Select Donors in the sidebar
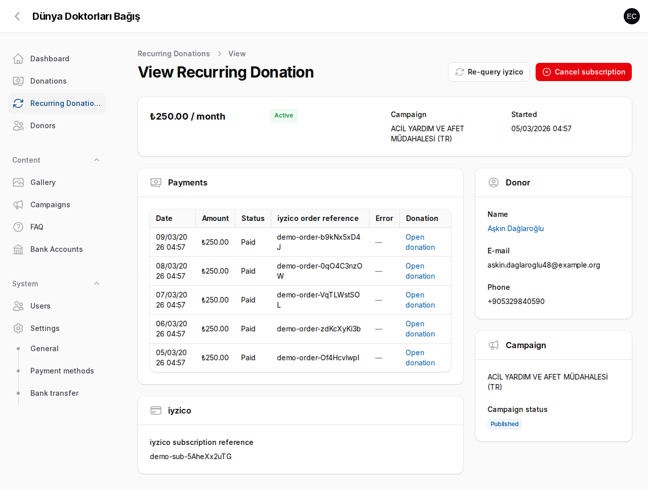Image resolution: width=648 pixels, height=490 pixels. tap(57, 126)
